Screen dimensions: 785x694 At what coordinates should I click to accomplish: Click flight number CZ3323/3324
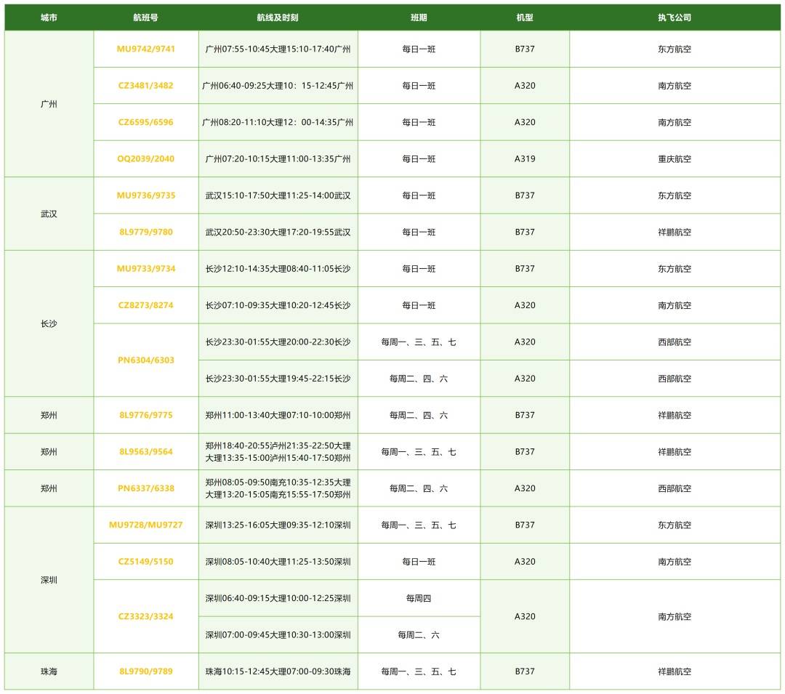146,617
